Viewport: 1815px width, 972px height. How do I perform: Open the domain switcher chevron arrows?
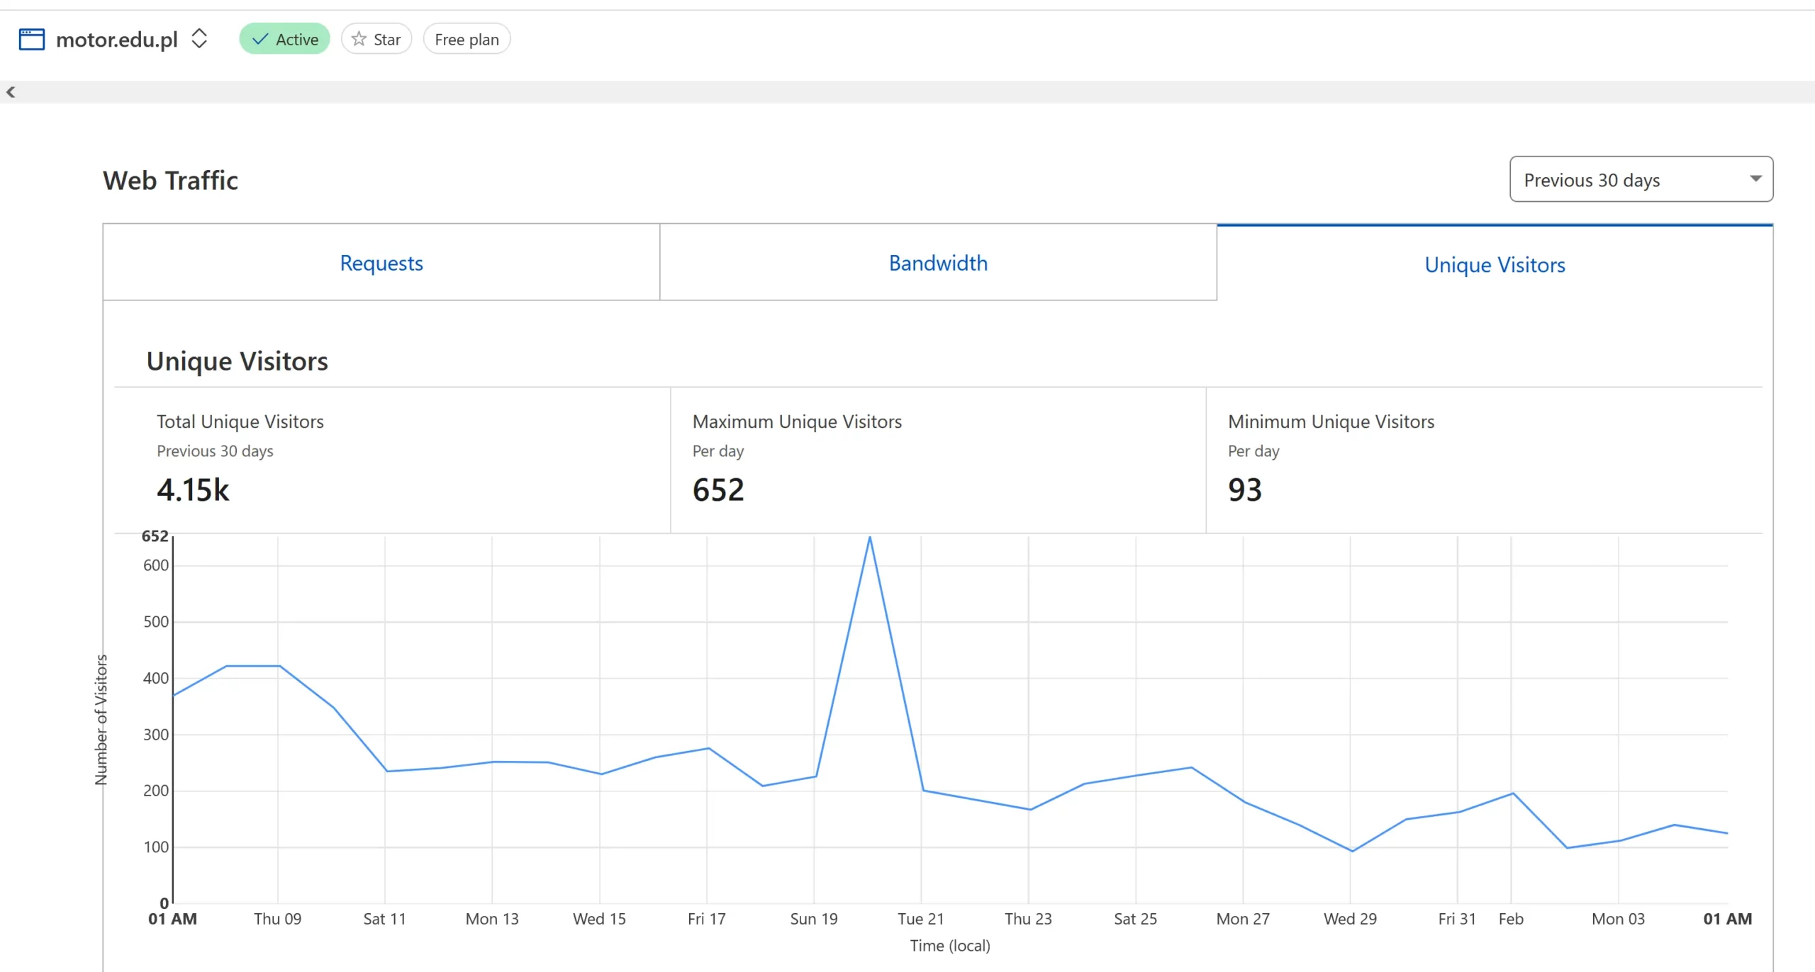pos(199,39)
